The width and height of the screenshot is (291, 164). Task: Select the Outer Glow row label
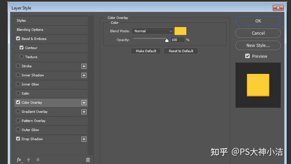click(30, 130)
